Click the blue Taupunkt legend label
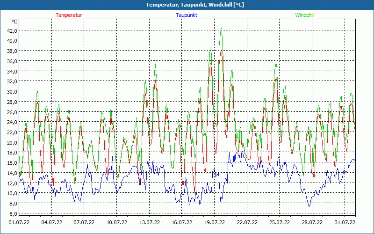The height and width of the screenshot is (234, 374). click(187, 15)
